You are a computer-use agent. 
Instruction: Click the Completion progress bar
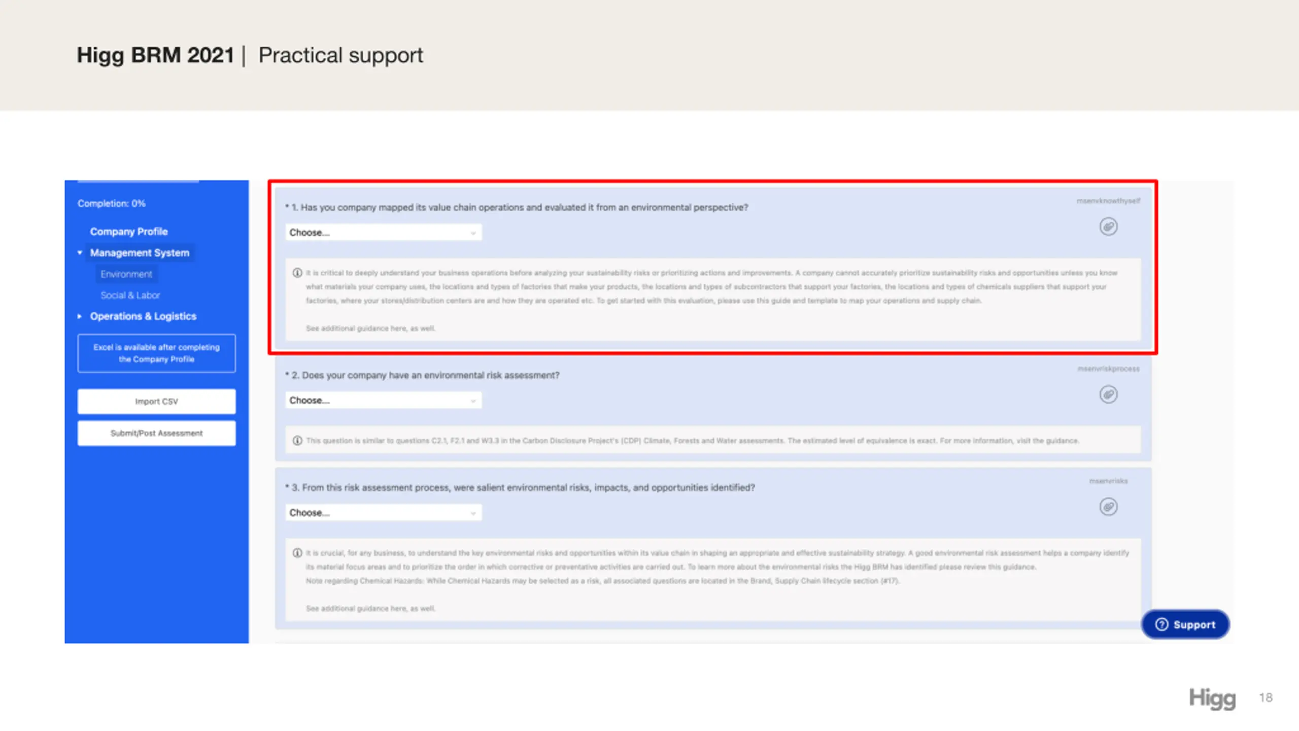coord(138,181)
